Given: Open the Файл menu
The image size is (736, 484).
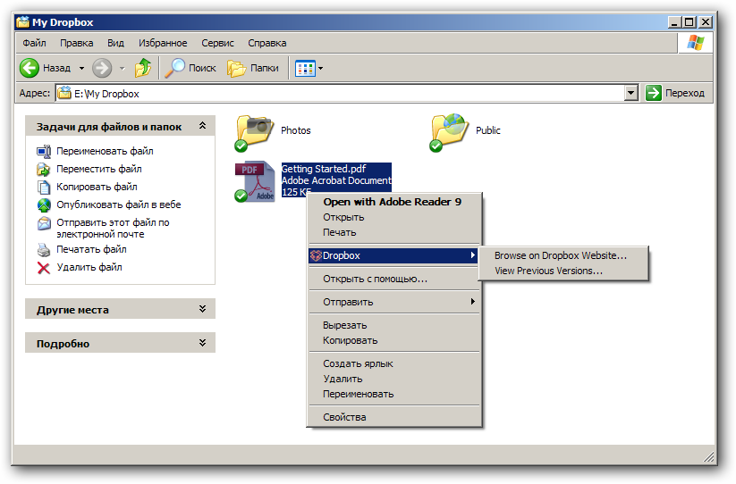Looking at the screenshot, I should pyautogui.click(x=34, y=43).
